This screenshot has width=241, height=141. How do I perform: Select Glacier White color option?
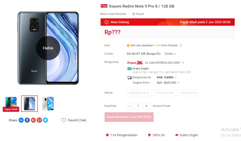pyautogui.click(x=189, y=93)
